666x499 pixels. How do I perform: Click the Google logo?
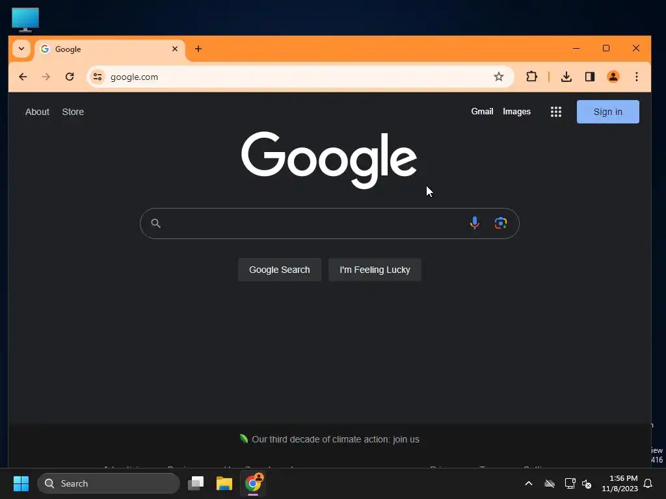click(x=329, y=160)
